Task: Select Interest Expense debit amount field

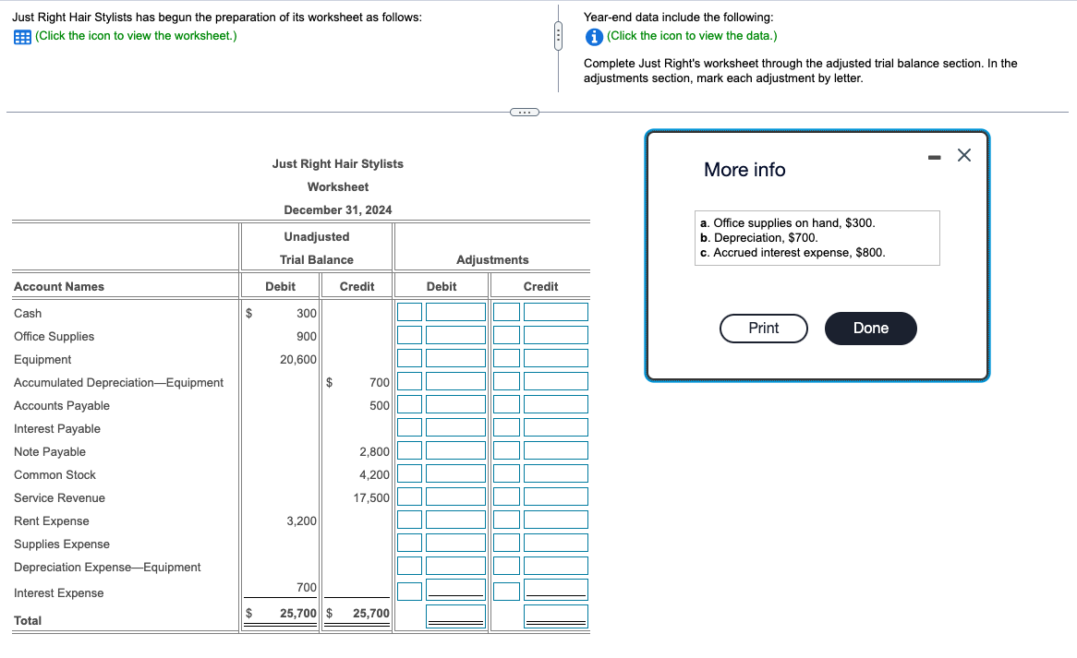Action: click(x=455, y=590)
